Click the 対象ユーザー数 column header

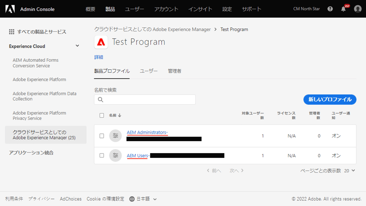click(253, 115)
